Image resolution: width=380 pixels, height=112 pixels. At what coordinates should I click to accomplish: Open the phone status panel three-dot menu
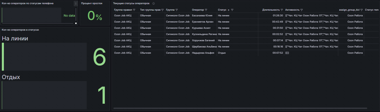76,4
